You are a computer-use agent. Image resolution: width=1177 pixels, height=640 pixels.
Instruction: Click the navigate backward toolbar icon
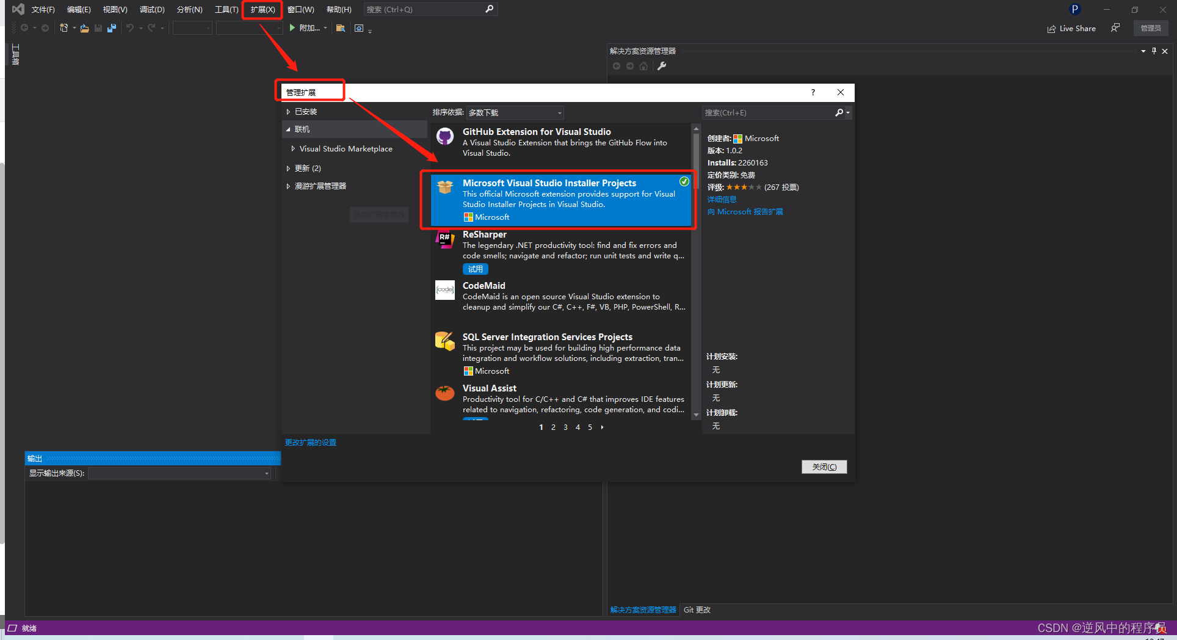coord(24,28)
